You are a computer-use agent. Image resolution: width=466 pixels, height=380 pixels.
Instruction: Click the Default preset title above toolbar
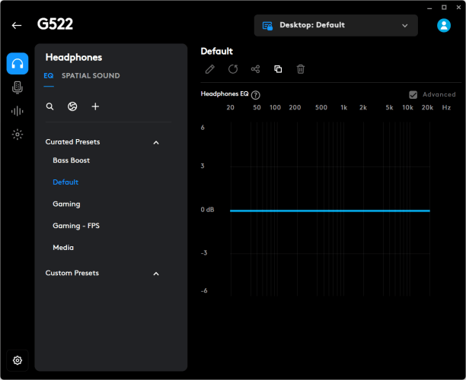pyautogui.click(x=217, y=52)
